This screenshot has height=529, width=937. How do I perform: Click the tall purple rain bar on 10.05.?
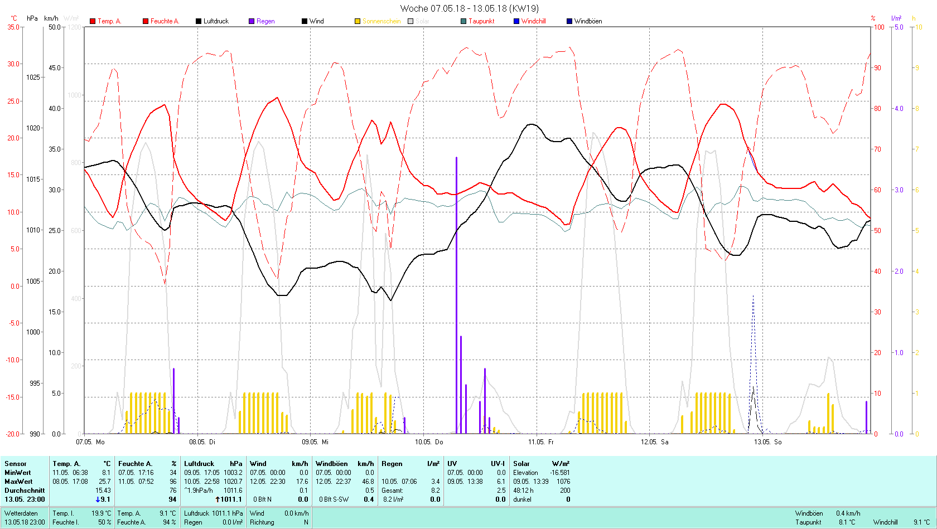(456, 295)
